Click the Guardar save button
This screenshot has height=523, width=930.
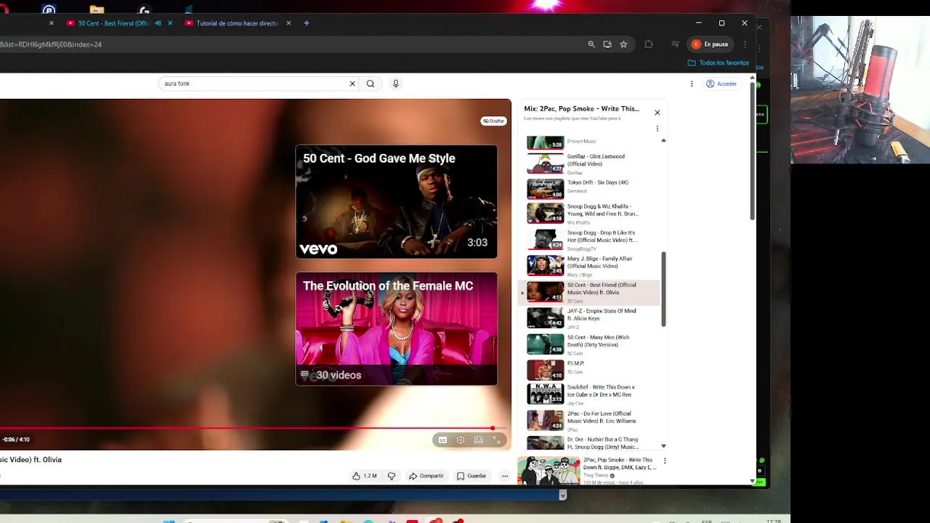[472, 476]
